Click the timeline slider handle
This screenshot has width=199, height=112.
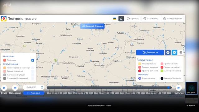click(x=169, y=87)
